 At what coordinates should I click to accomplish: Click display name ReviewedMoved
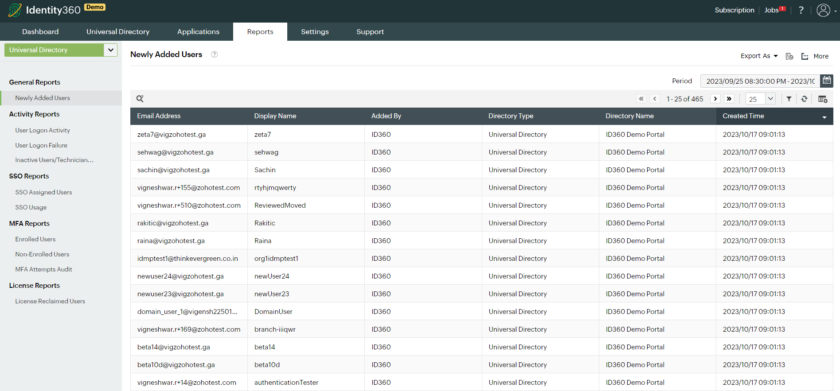pos(280,205)
